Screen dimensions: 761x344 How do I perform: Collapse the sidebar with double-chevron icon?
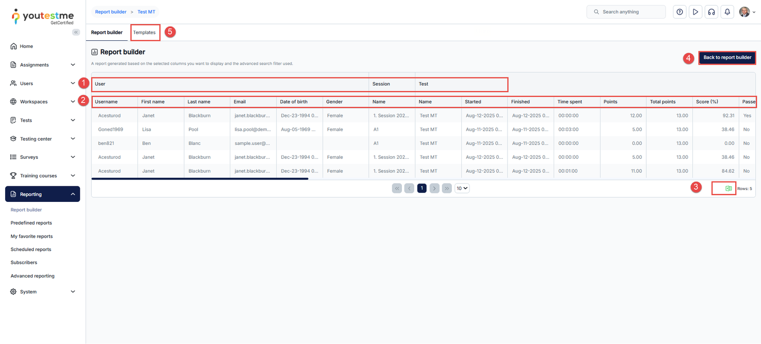point(76,32)
